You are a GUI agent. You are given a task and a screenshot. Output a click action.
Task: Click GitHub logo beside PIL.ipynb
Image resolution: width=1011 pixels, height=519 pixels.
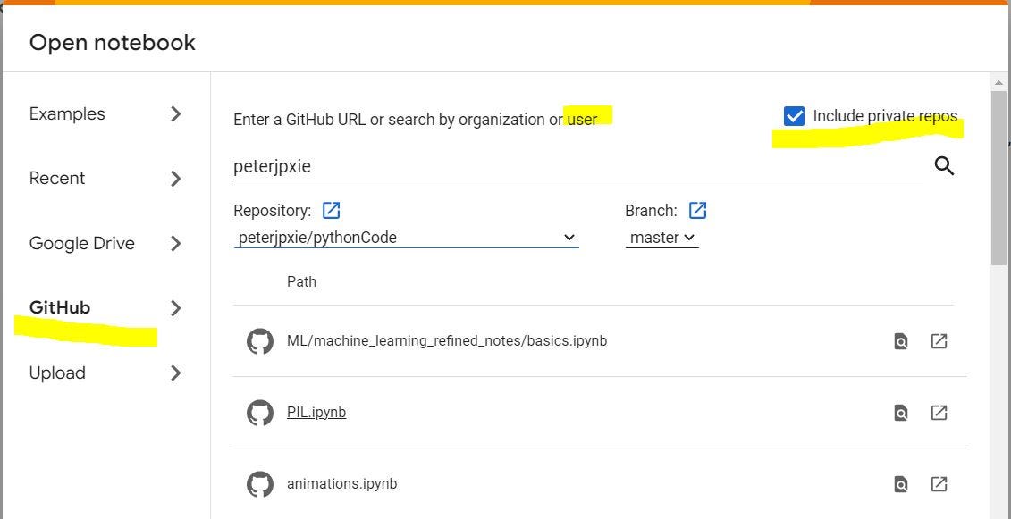260,412
